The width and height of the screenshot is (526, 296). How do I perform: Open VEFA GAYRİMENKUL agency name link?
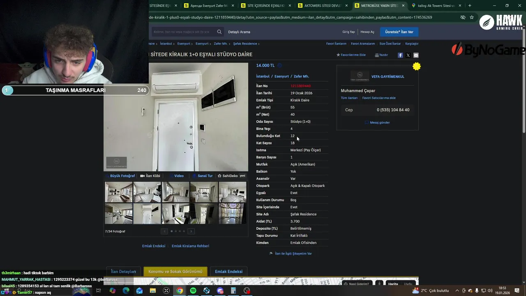(x=388, y=76)
